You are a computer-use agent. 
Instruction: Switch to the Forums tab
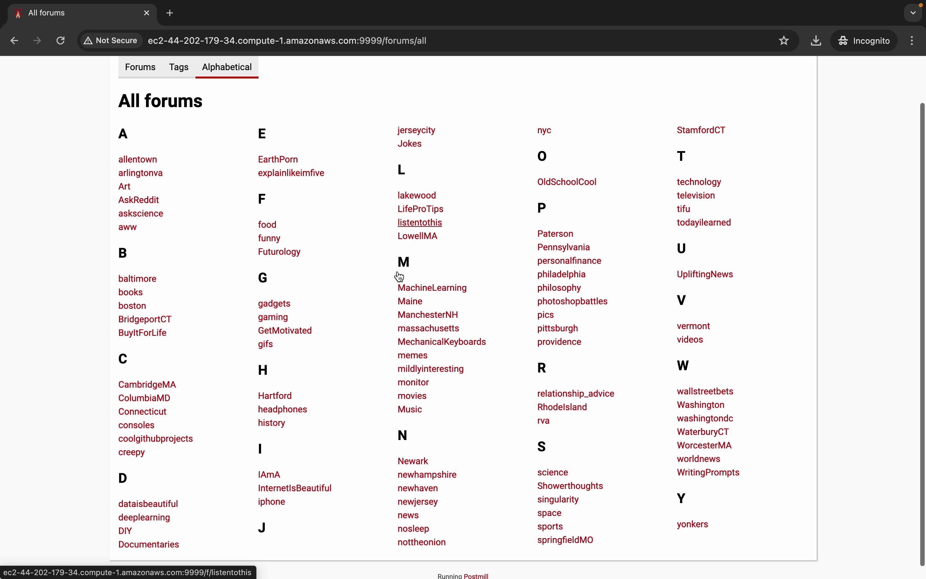pyautogui.click(x=140, y=68)
